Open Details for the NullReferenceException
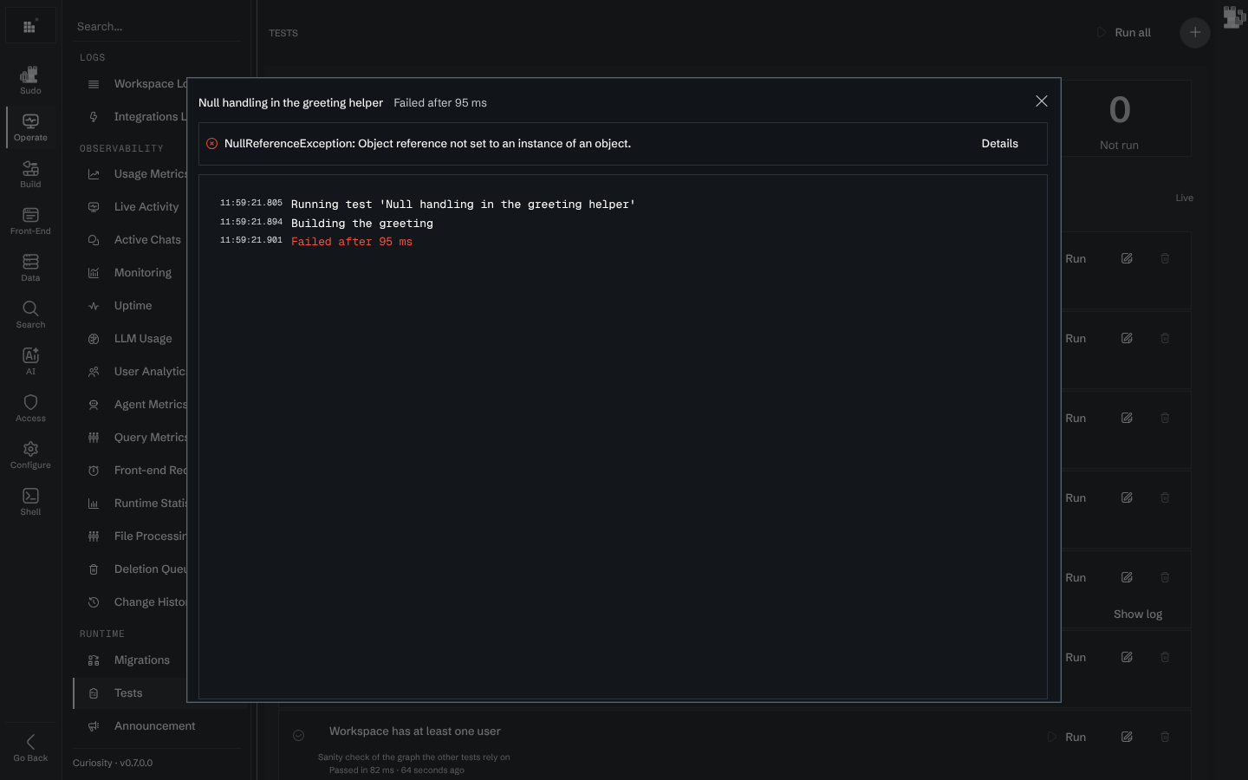This screenshot has height=780, width=1248. [x=999, y=144]
